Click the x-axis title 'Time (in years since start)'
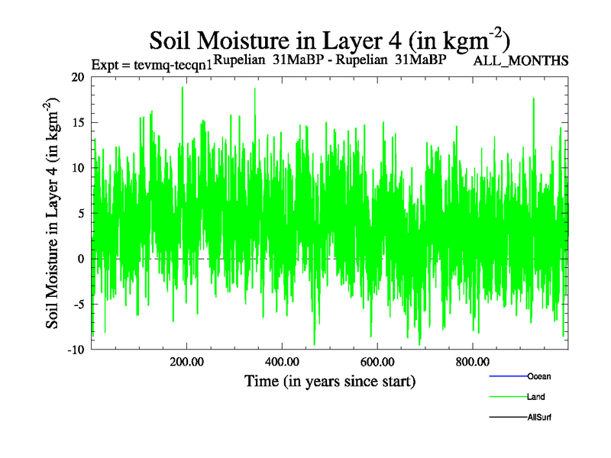The width and height of the screenshot is (611, 458). (329, 380)
